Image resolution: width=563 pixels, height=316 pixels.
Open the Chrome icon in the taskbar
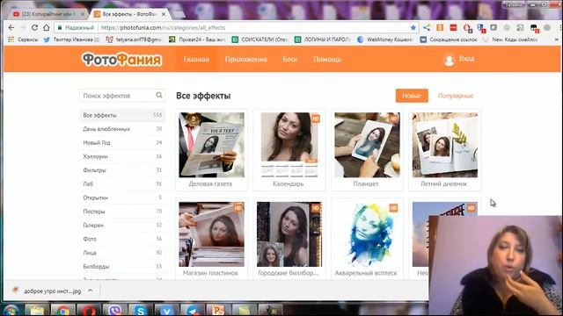[x=62, y=310]
